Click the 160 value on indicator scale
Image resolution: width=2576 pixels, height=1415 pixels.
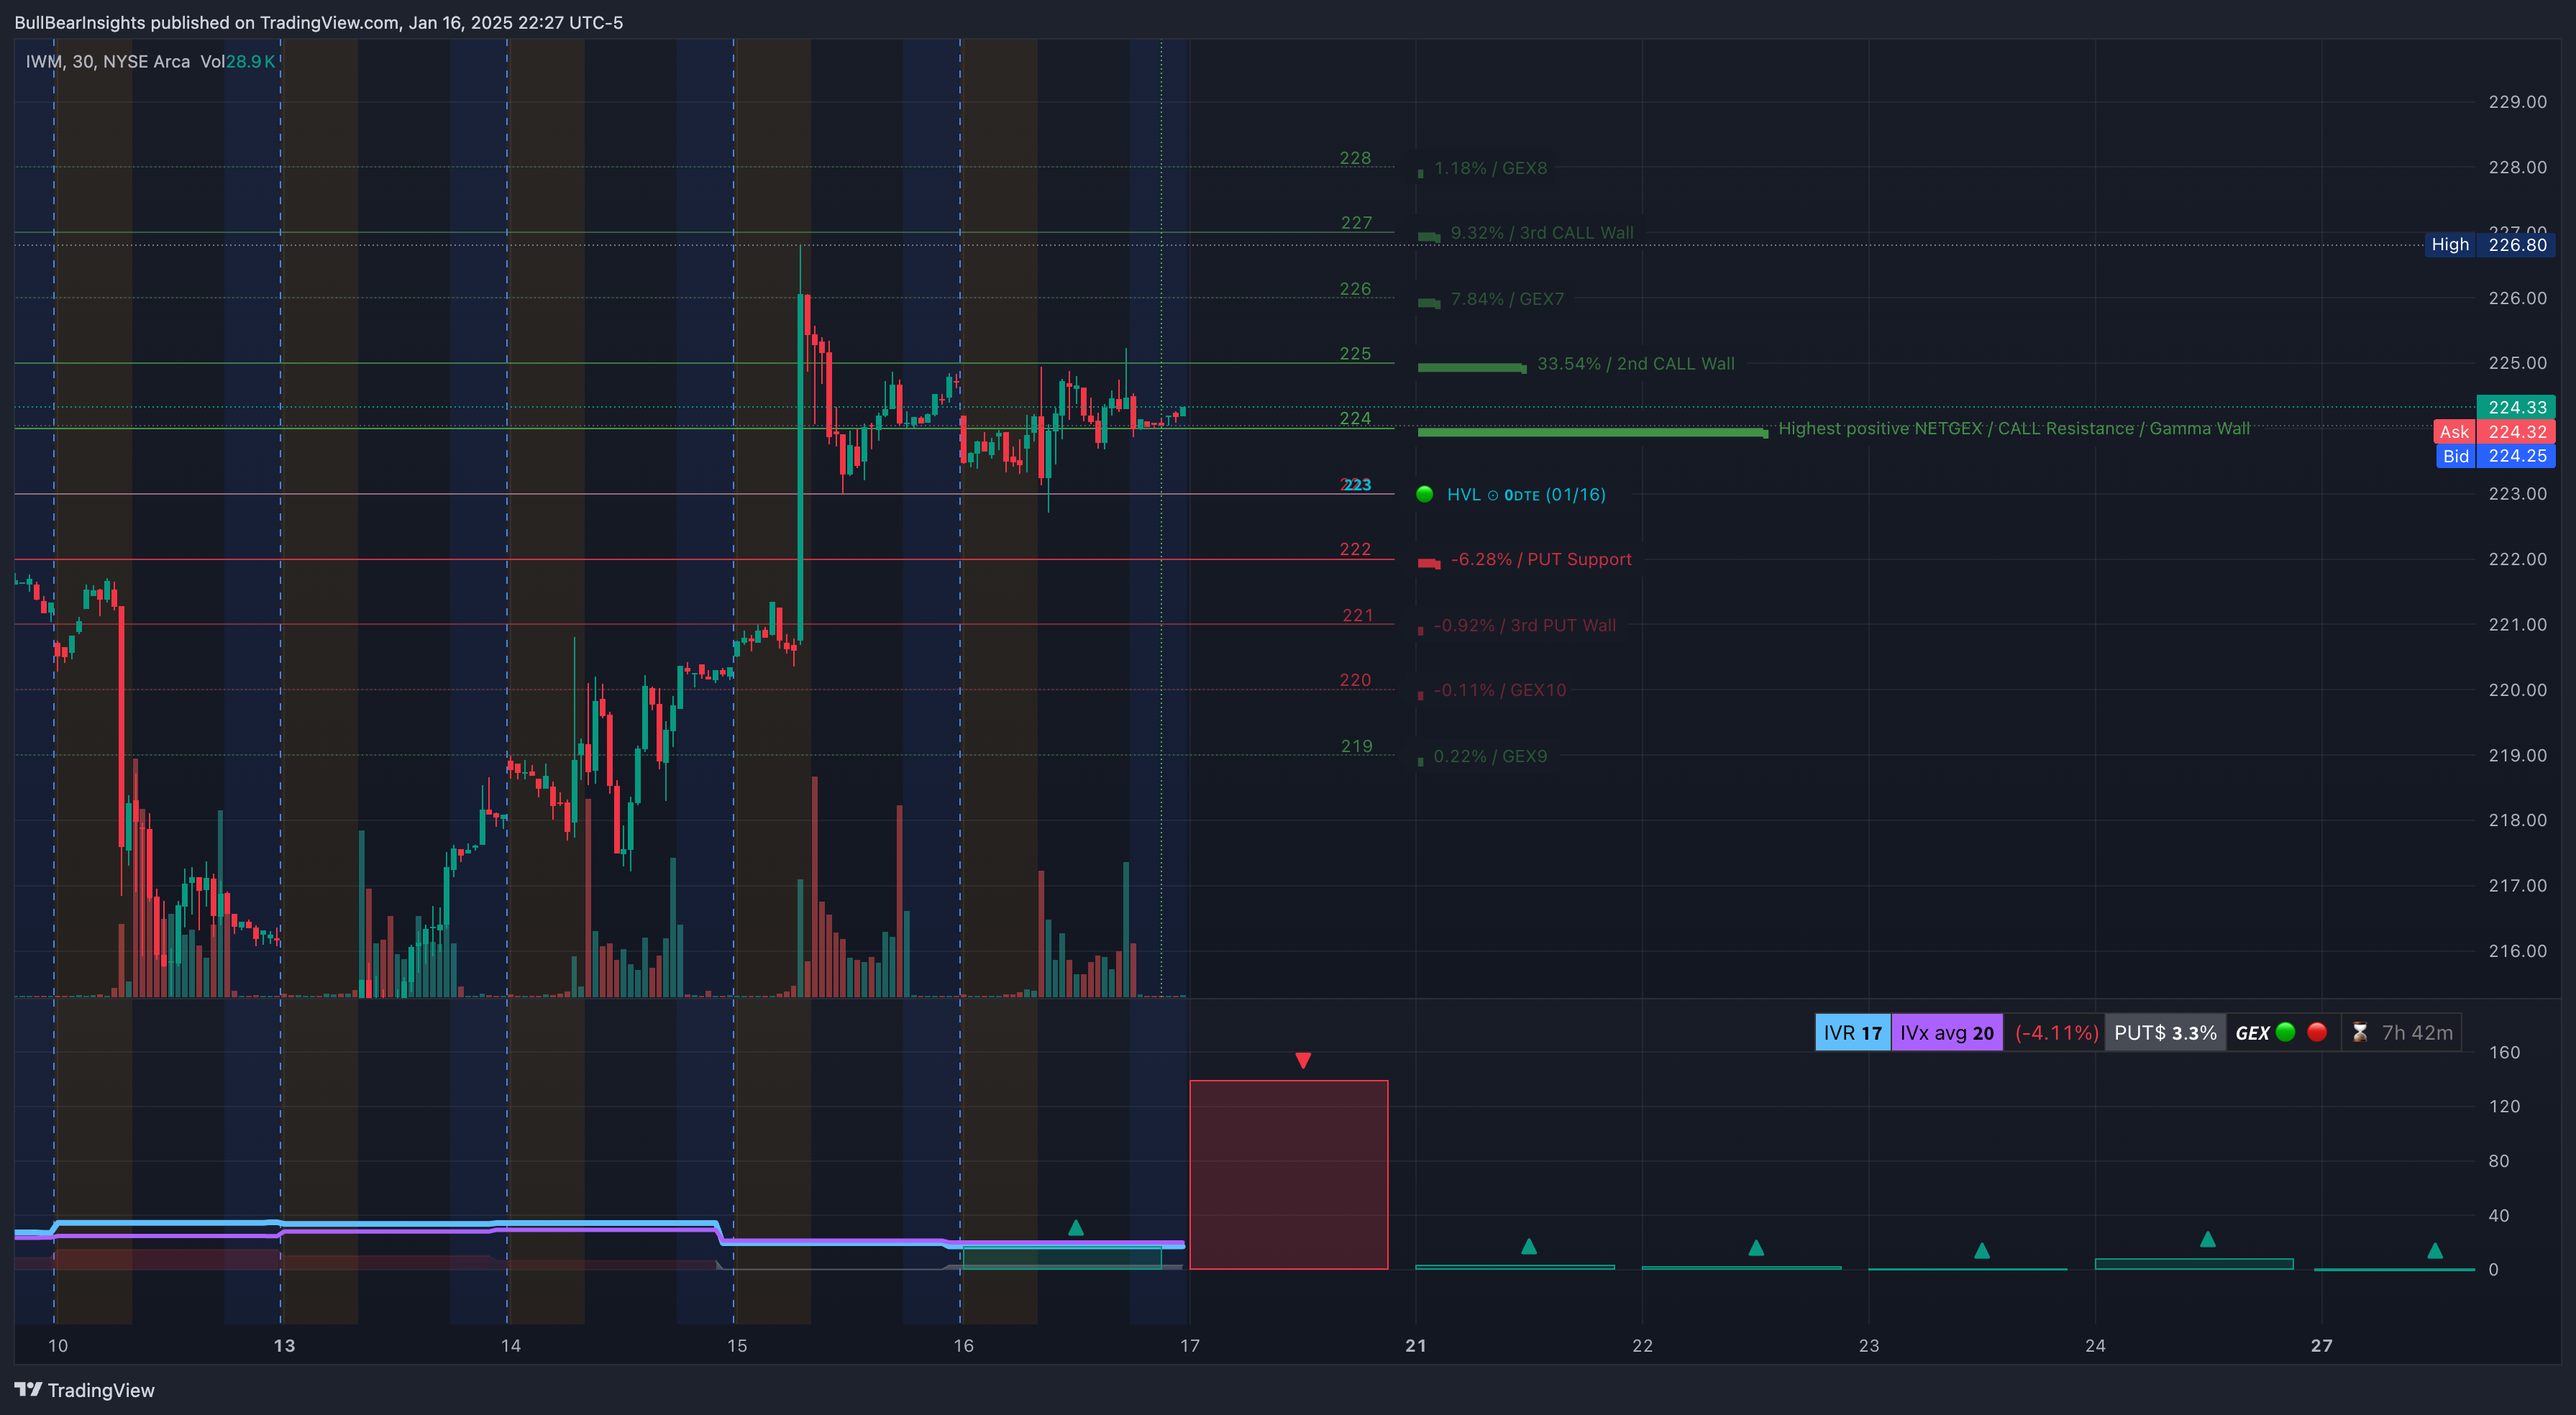tap(2504, 1052)
